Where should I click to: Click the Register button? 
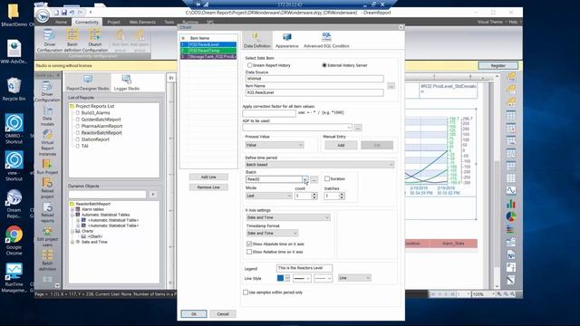tap(498, 65)
